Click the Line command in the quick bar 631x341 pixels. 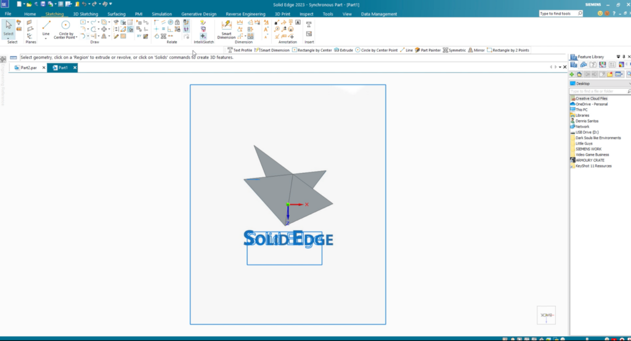tap(406, 50)
